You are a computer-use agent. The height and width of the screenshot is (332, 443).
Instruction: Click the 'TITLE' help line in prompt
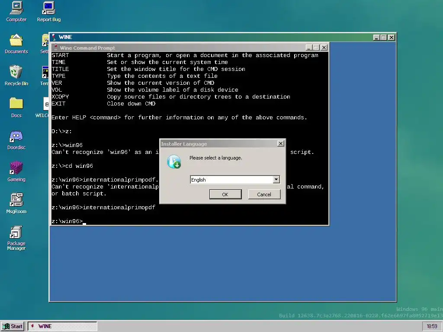pyautogui.click(x=148, y=69)
